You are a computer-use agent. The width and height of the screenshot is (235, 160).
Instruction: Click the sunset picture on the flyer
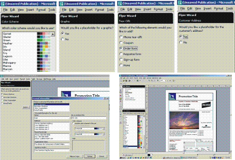click(x=184, y=120)
